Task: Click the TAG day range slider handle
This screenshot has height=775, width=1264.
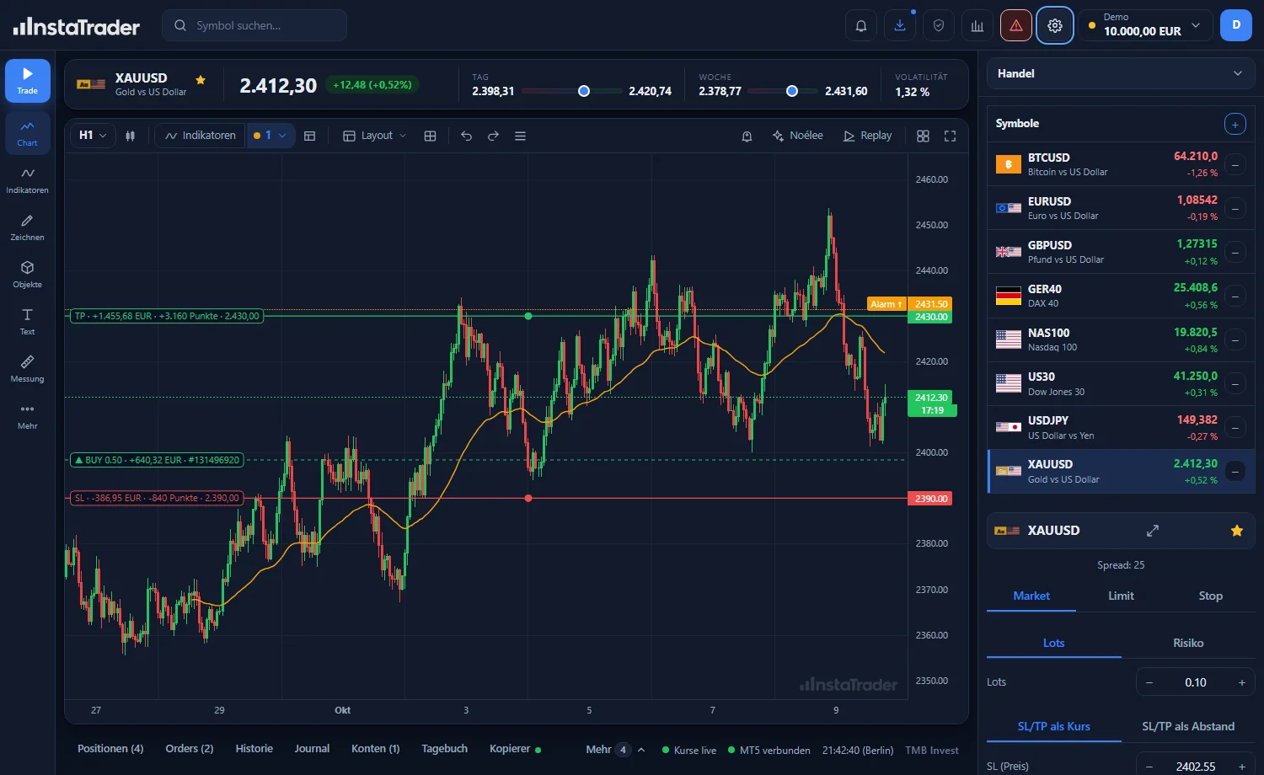Action: [x=584, y=91]
